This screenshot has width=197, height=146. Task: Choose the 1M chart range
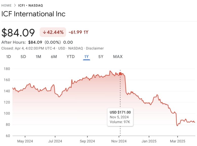(38, 57)
